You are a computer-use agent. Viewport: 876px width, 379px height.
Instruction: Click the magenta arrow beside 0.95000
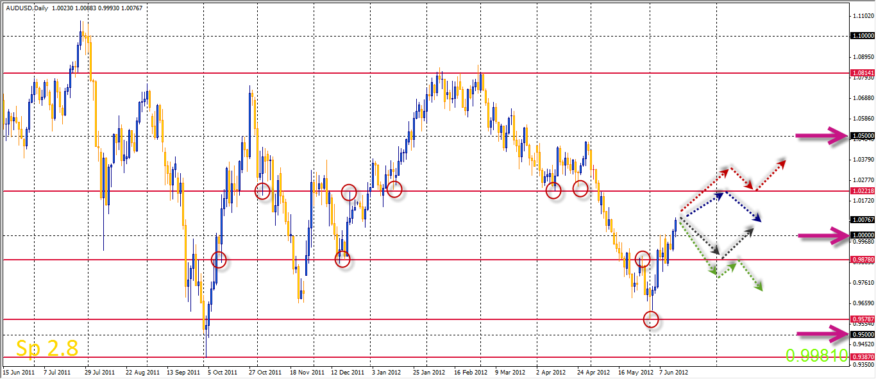(x=823, y=333)
